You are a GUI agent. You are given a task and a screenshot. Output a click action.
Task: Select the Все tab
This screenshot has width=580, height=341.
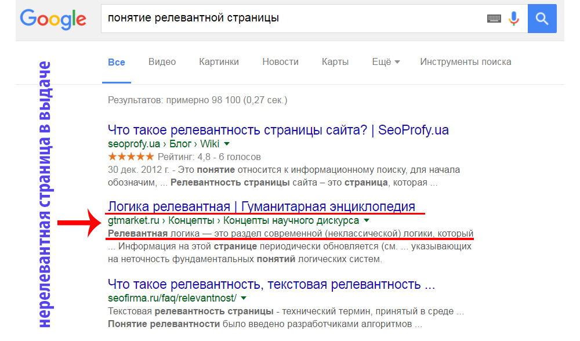coord(117,62)
